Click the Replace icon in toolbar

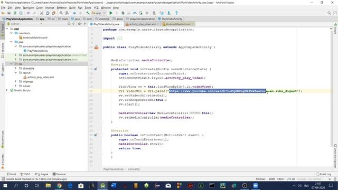pos(67,13)
